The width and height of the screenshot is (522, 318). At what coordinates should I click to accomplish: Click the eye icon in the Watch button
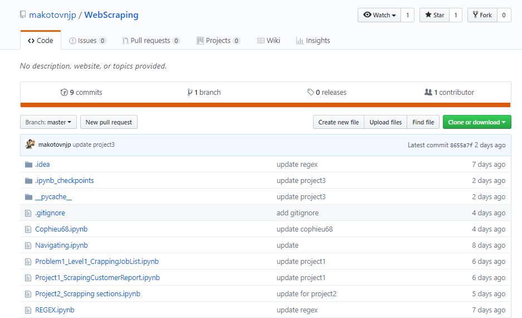coord(367,15)
